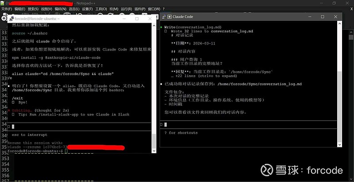Viewport: 354px width, 182px height.
Task: Click the New file toolbar icon in Notepad++
Action: point(4,18)
